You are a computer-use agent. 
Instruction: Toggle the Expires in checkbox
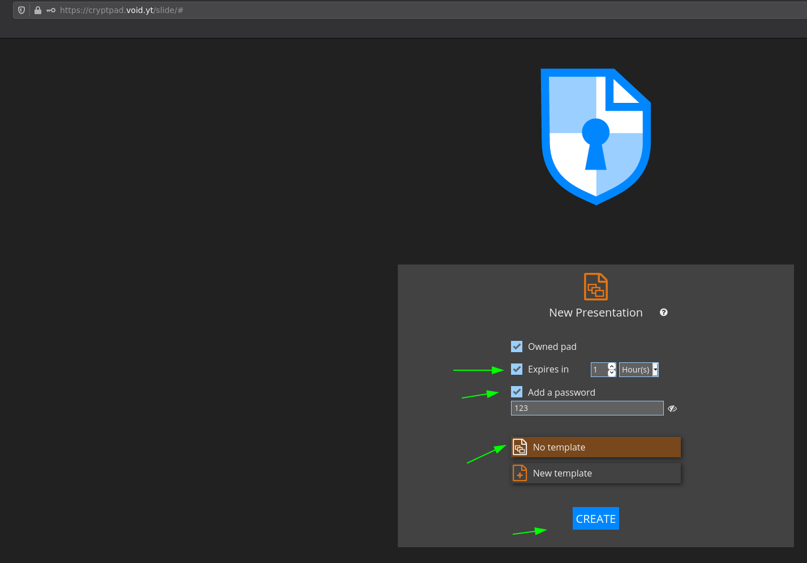517,369
